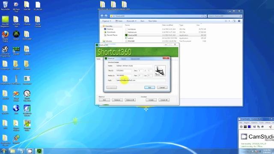Click Add in the Shortcut details dialog
Image resolution: width=274 pixels, height=154 pixels.
[149, 87]
